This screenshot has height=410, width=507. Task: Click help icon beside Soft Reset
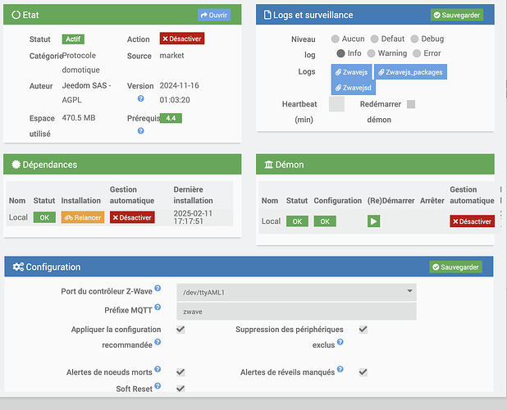point(158,385)
